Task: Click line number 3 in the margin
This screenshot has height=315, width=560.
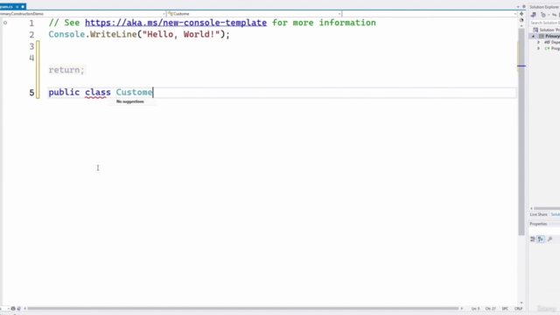Action: (31, 46)
